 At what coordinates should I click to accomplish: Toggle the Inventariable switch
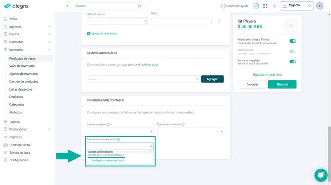tap(292, 51)
